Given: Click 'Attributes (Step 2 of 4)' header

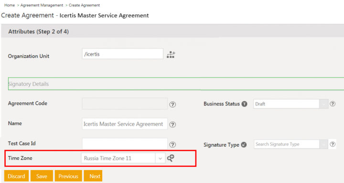Looking at the screenshot, I should [39, 32].
